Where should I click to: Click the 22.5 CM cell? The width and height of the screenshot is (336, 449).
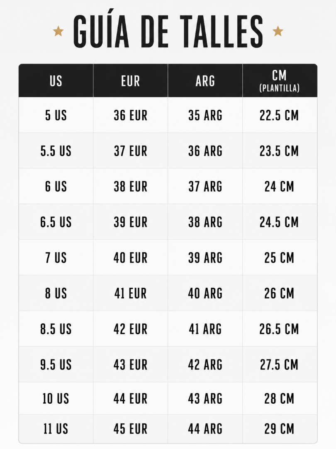(280, 115)
